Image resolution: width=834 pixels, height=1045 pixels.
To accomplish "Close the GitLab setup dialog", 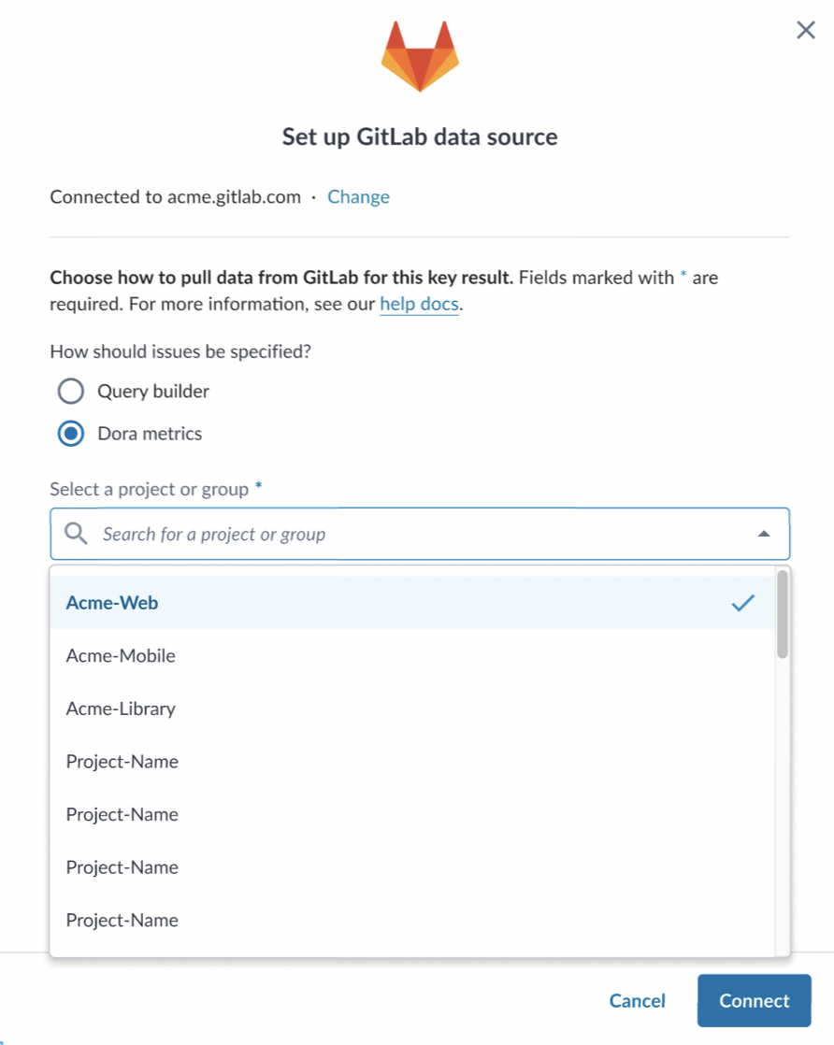I will pos(806,30).
